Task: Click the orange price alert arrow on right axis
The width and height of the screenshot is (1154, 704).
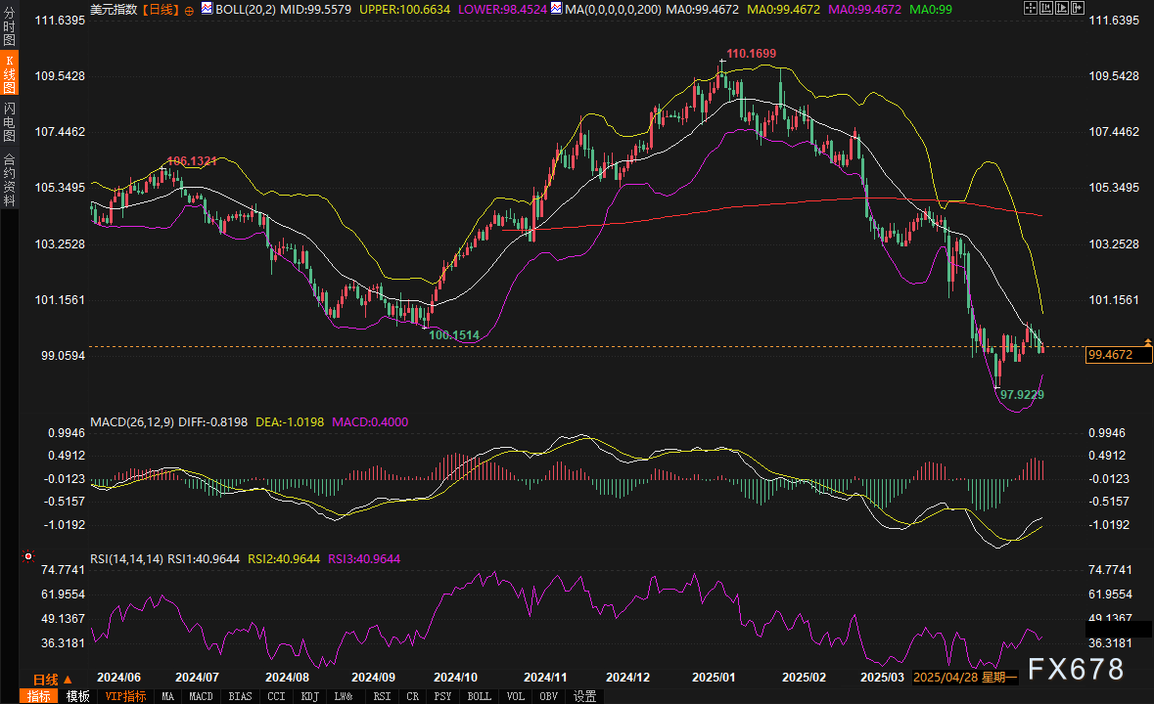Action: 1147,341
